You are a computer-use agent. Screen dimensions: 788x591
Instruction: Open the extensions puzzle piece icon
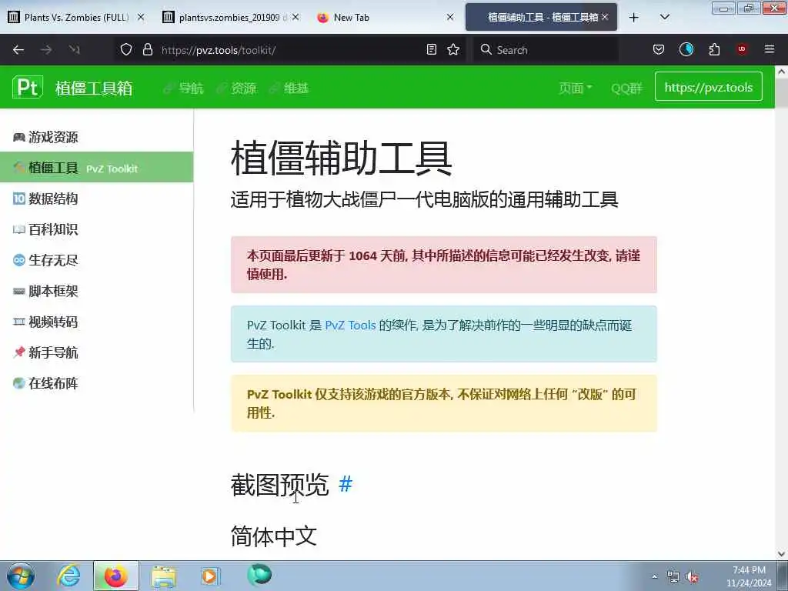tap(714, 49)
